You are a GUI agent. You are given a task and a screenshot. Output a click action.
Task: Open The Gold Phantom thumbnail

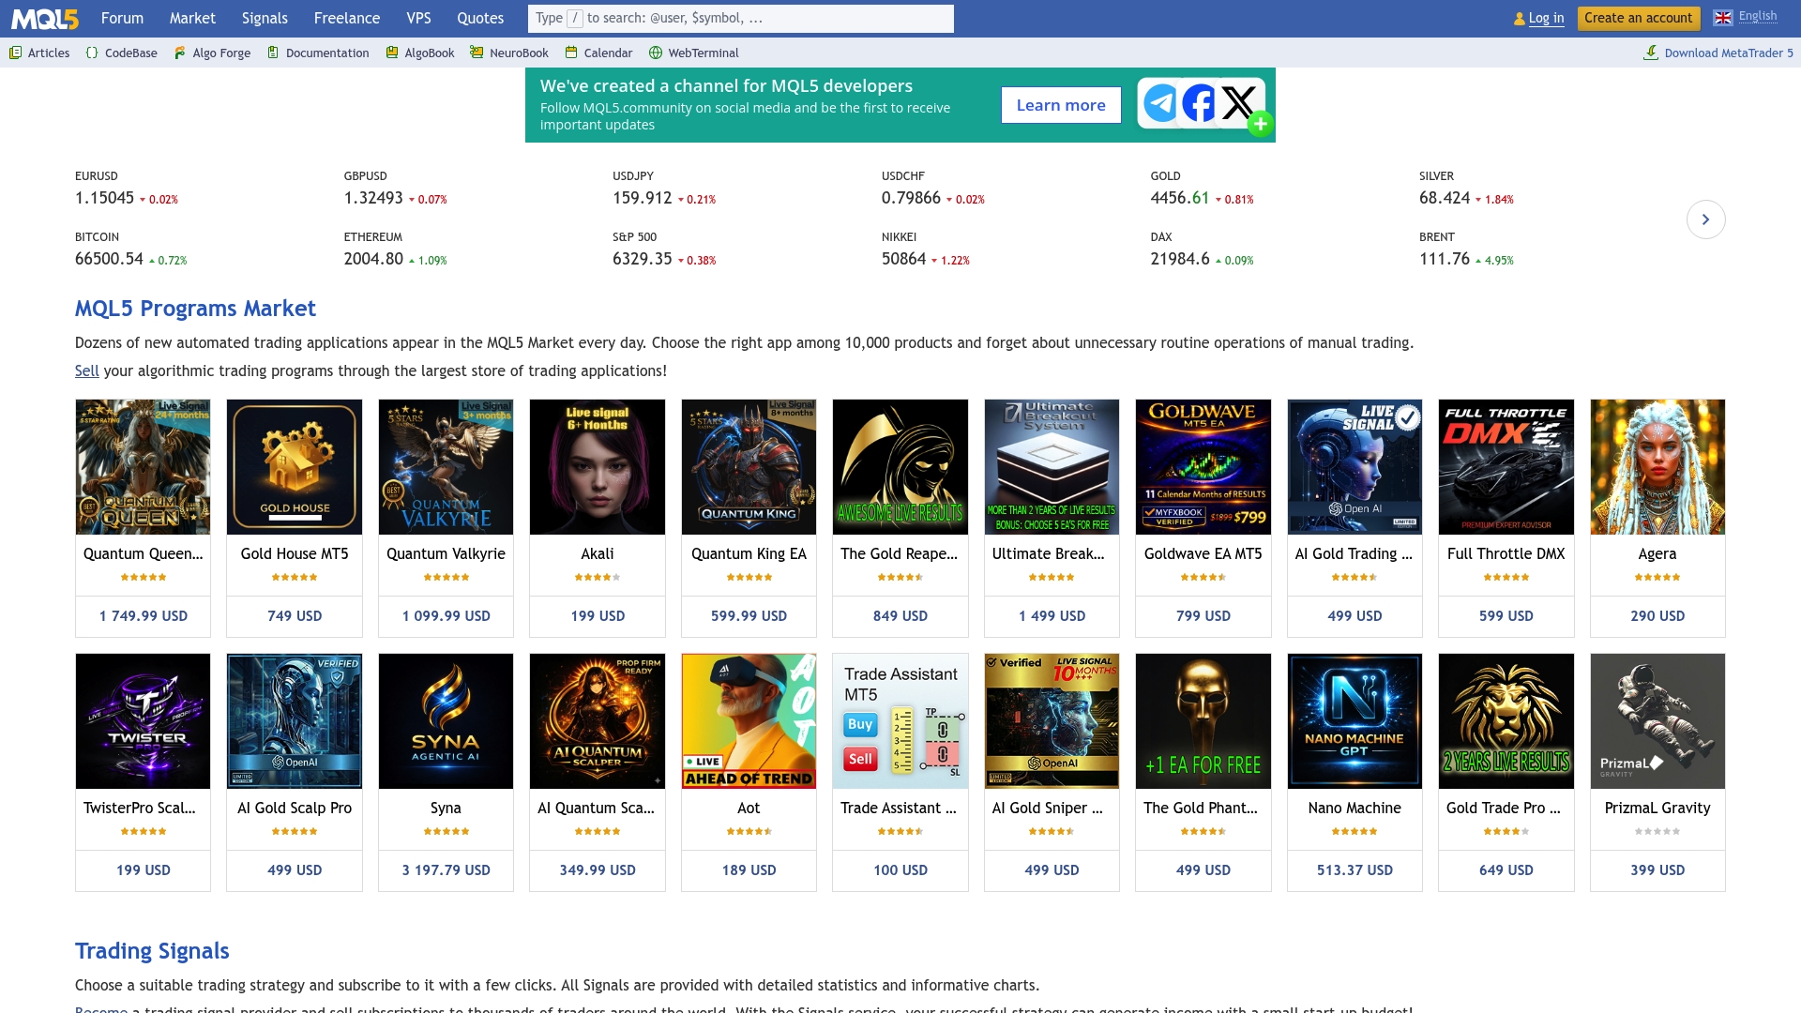1203,721
